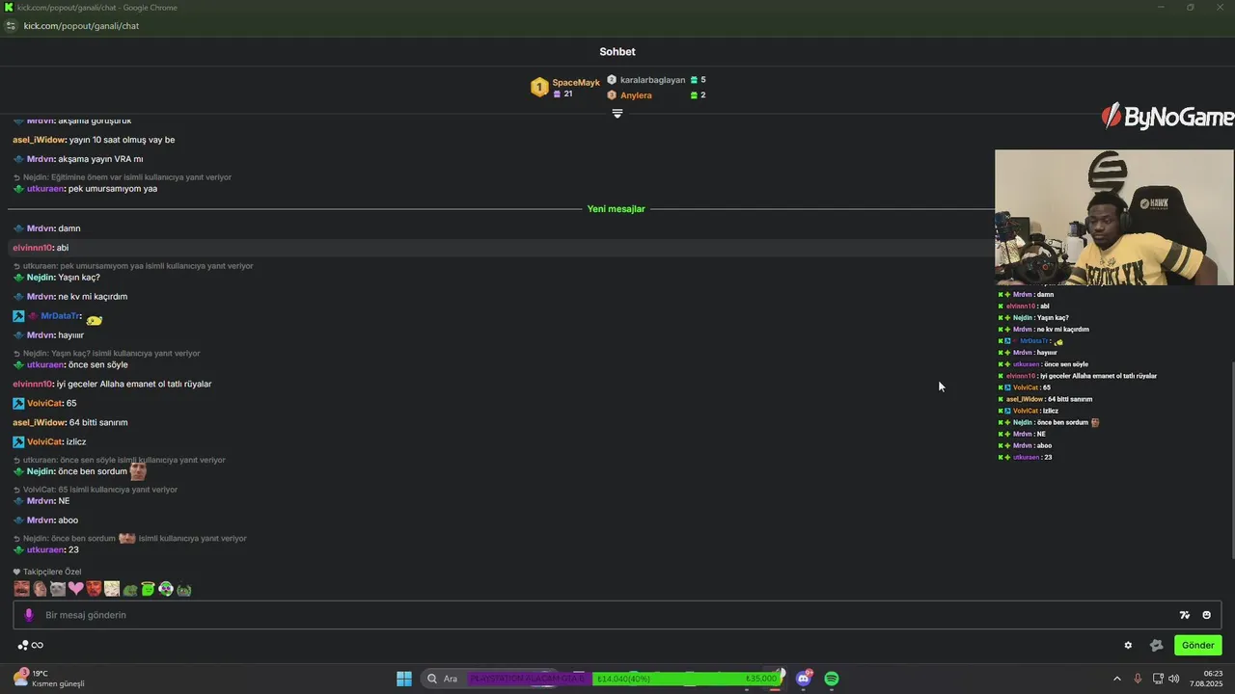Click Nejdin's name on 'Yaşın kaç?' message
The width and height of the screenshot is (1235, 694).
coord(40,278)
